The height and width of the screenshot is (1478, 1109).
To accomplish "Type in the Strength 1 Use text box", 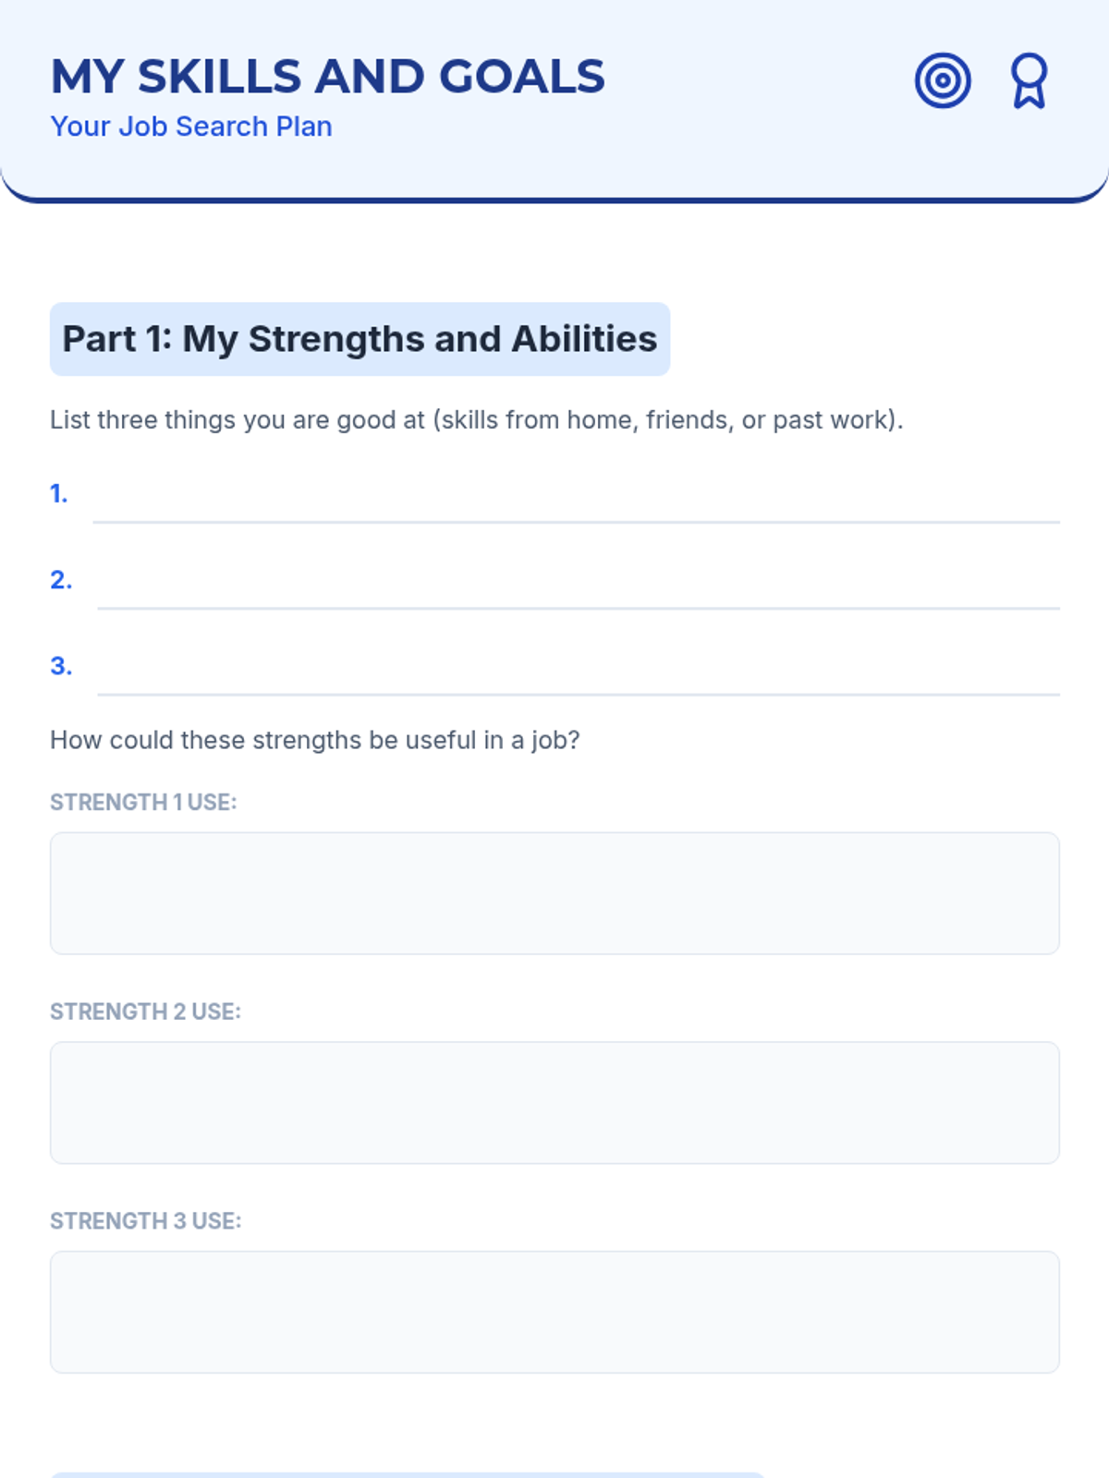I will tap(554, 893).
